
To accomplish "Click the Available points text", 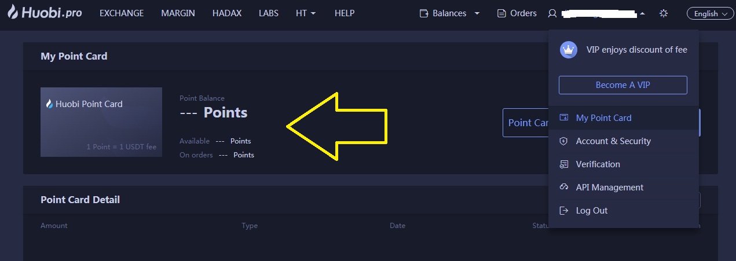I will tap(215, 141).
